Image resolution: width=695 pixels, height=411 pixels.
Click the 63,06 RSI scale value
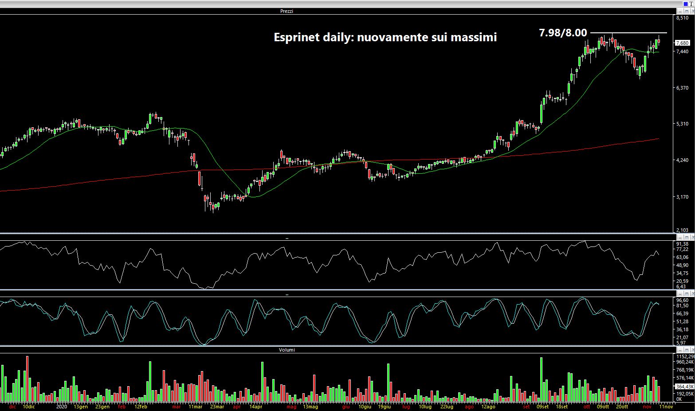tap(682, 257)
